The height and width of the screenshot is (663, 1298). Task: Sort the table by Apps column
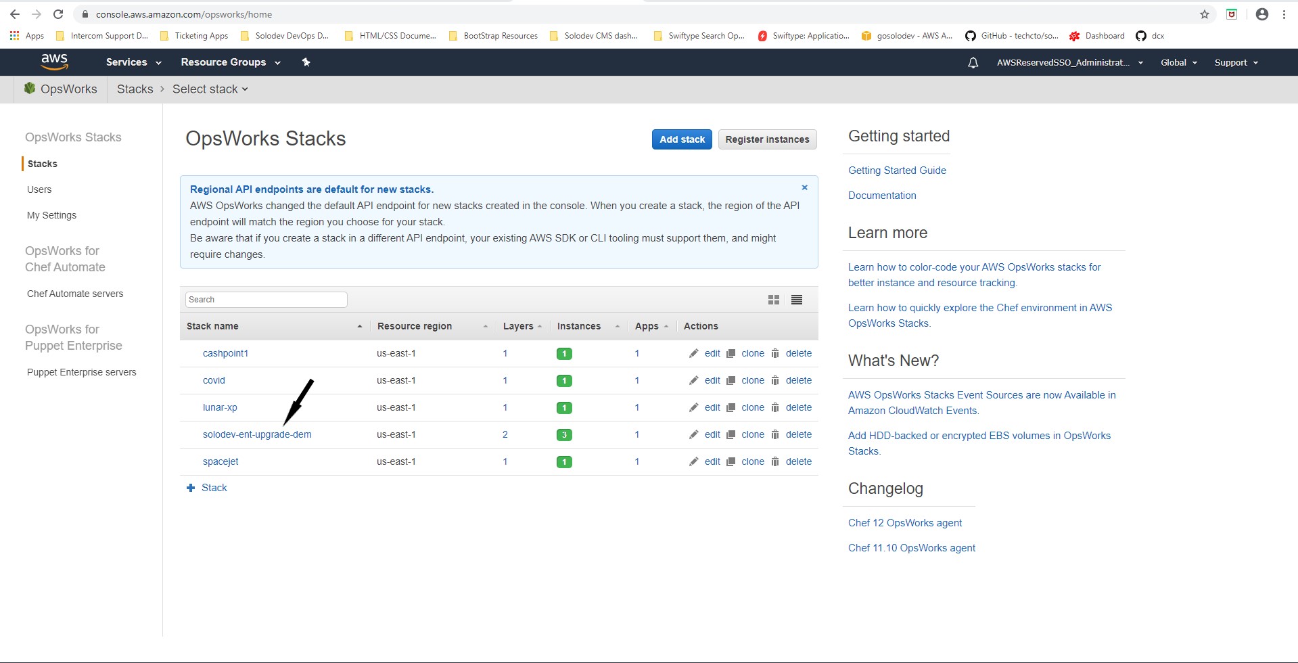tap(651, 326)
